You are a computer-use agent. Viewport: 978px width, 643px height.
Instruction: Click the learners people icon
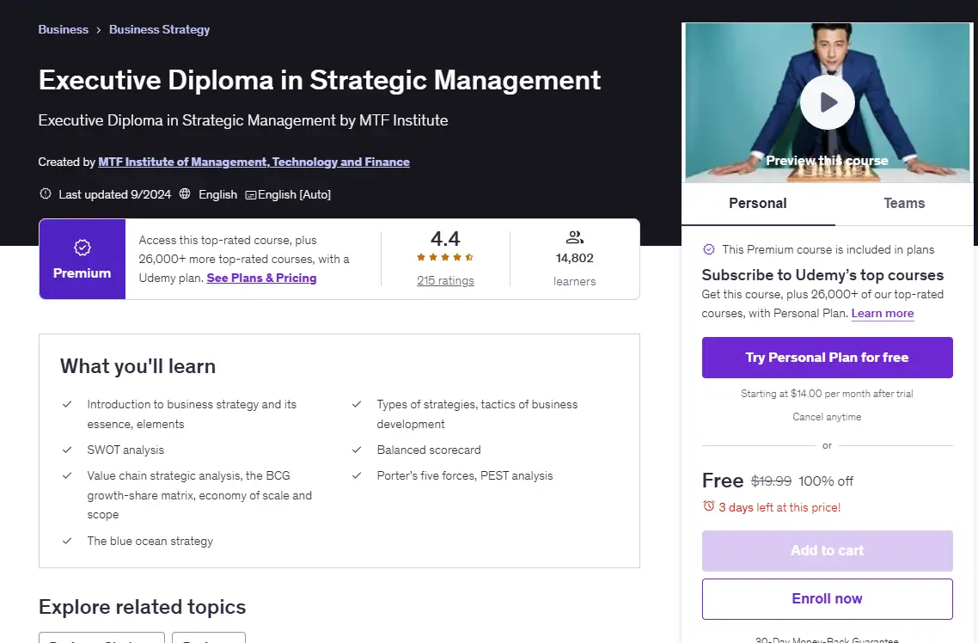tap(574, 237)
